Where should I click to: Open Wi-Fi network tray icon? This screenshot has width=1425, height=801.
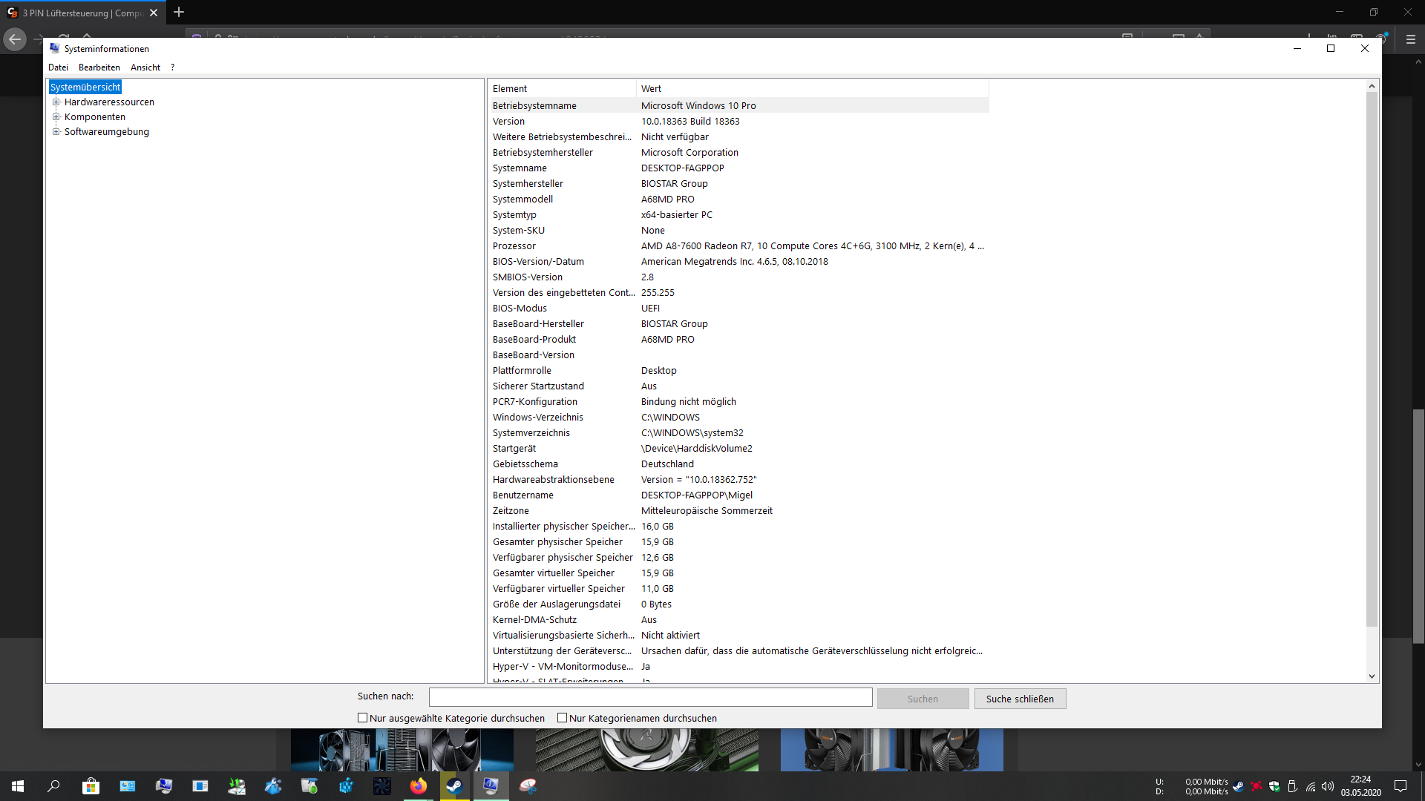(1311, 786)
